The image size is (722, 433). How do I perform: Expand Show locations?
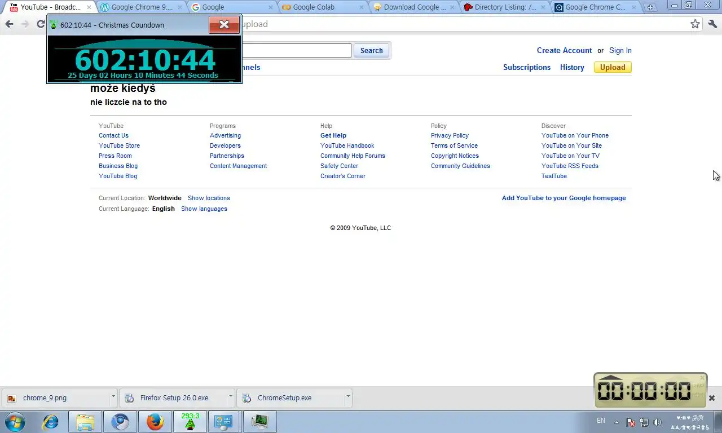click(209, 198)
